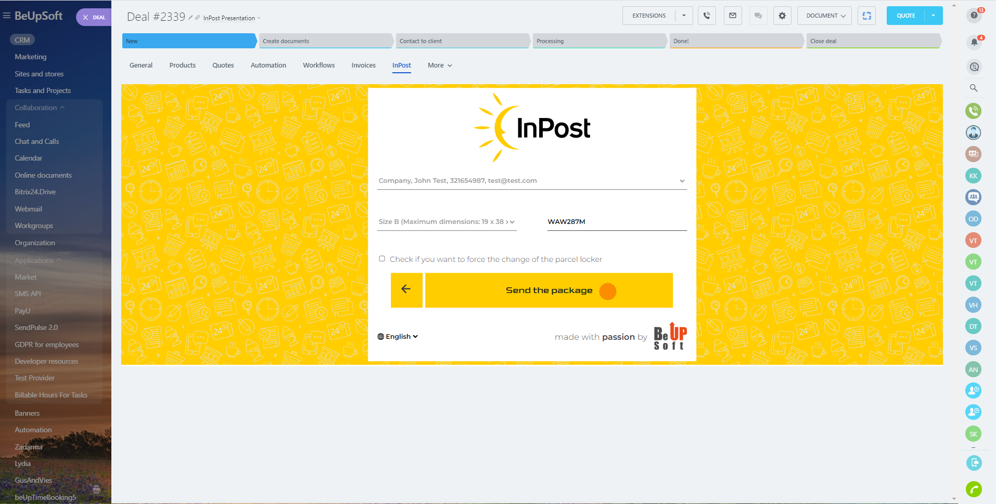Click the phone call icon in toolbar
This screenshot has width=996, height=504.
pos(707,16)
